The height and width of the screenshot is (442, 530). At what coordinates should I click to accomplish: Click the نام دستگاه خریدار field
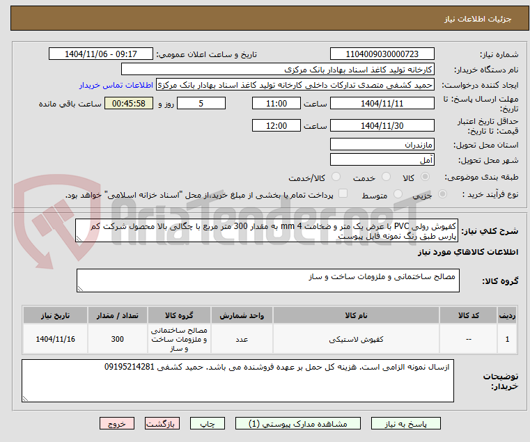277,70
